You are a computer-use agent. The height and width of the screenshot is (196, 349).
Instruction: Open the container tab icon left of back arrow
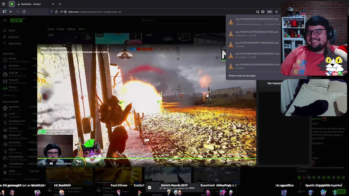click(x=4, y=12)
